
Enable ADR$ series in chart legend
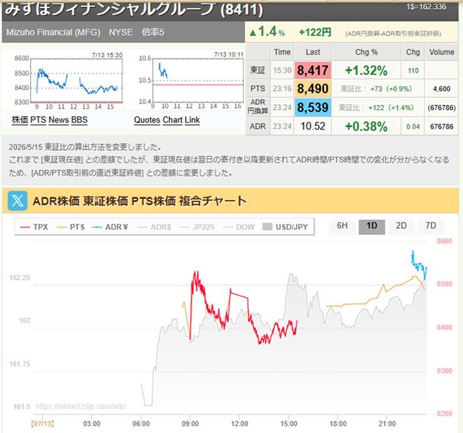pyautogui.click(x=154, y=227)
